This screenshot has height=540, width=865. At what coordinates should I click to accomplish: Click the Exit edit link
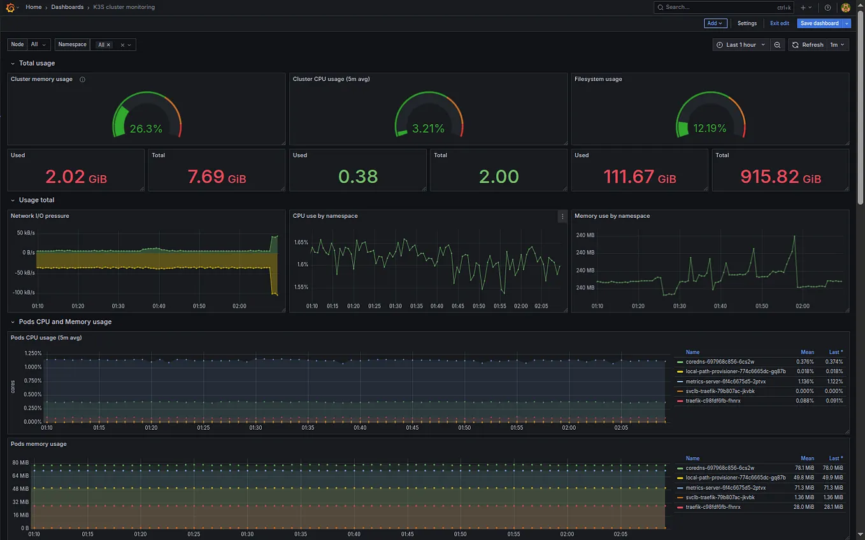tap(780, 23)
